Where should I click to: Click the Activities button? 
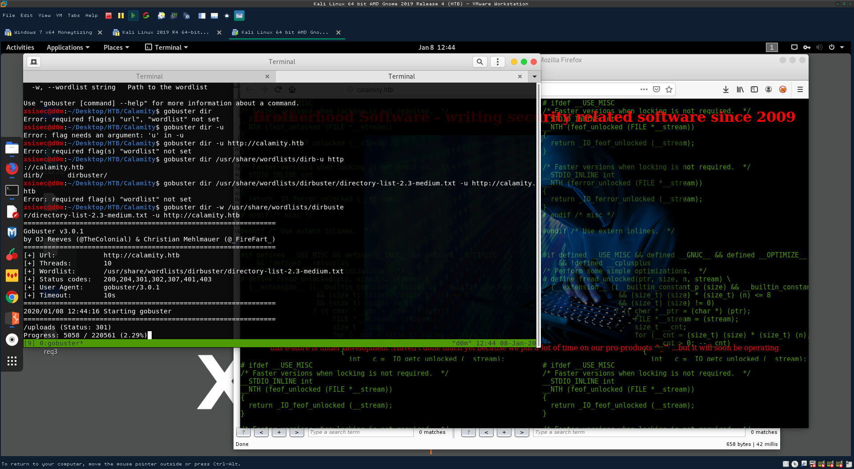(x=20, y=48)
